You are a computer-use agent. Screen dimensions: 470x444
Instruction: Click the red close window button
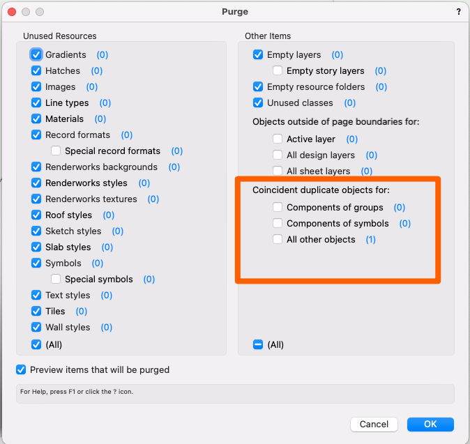coord(12,12)
